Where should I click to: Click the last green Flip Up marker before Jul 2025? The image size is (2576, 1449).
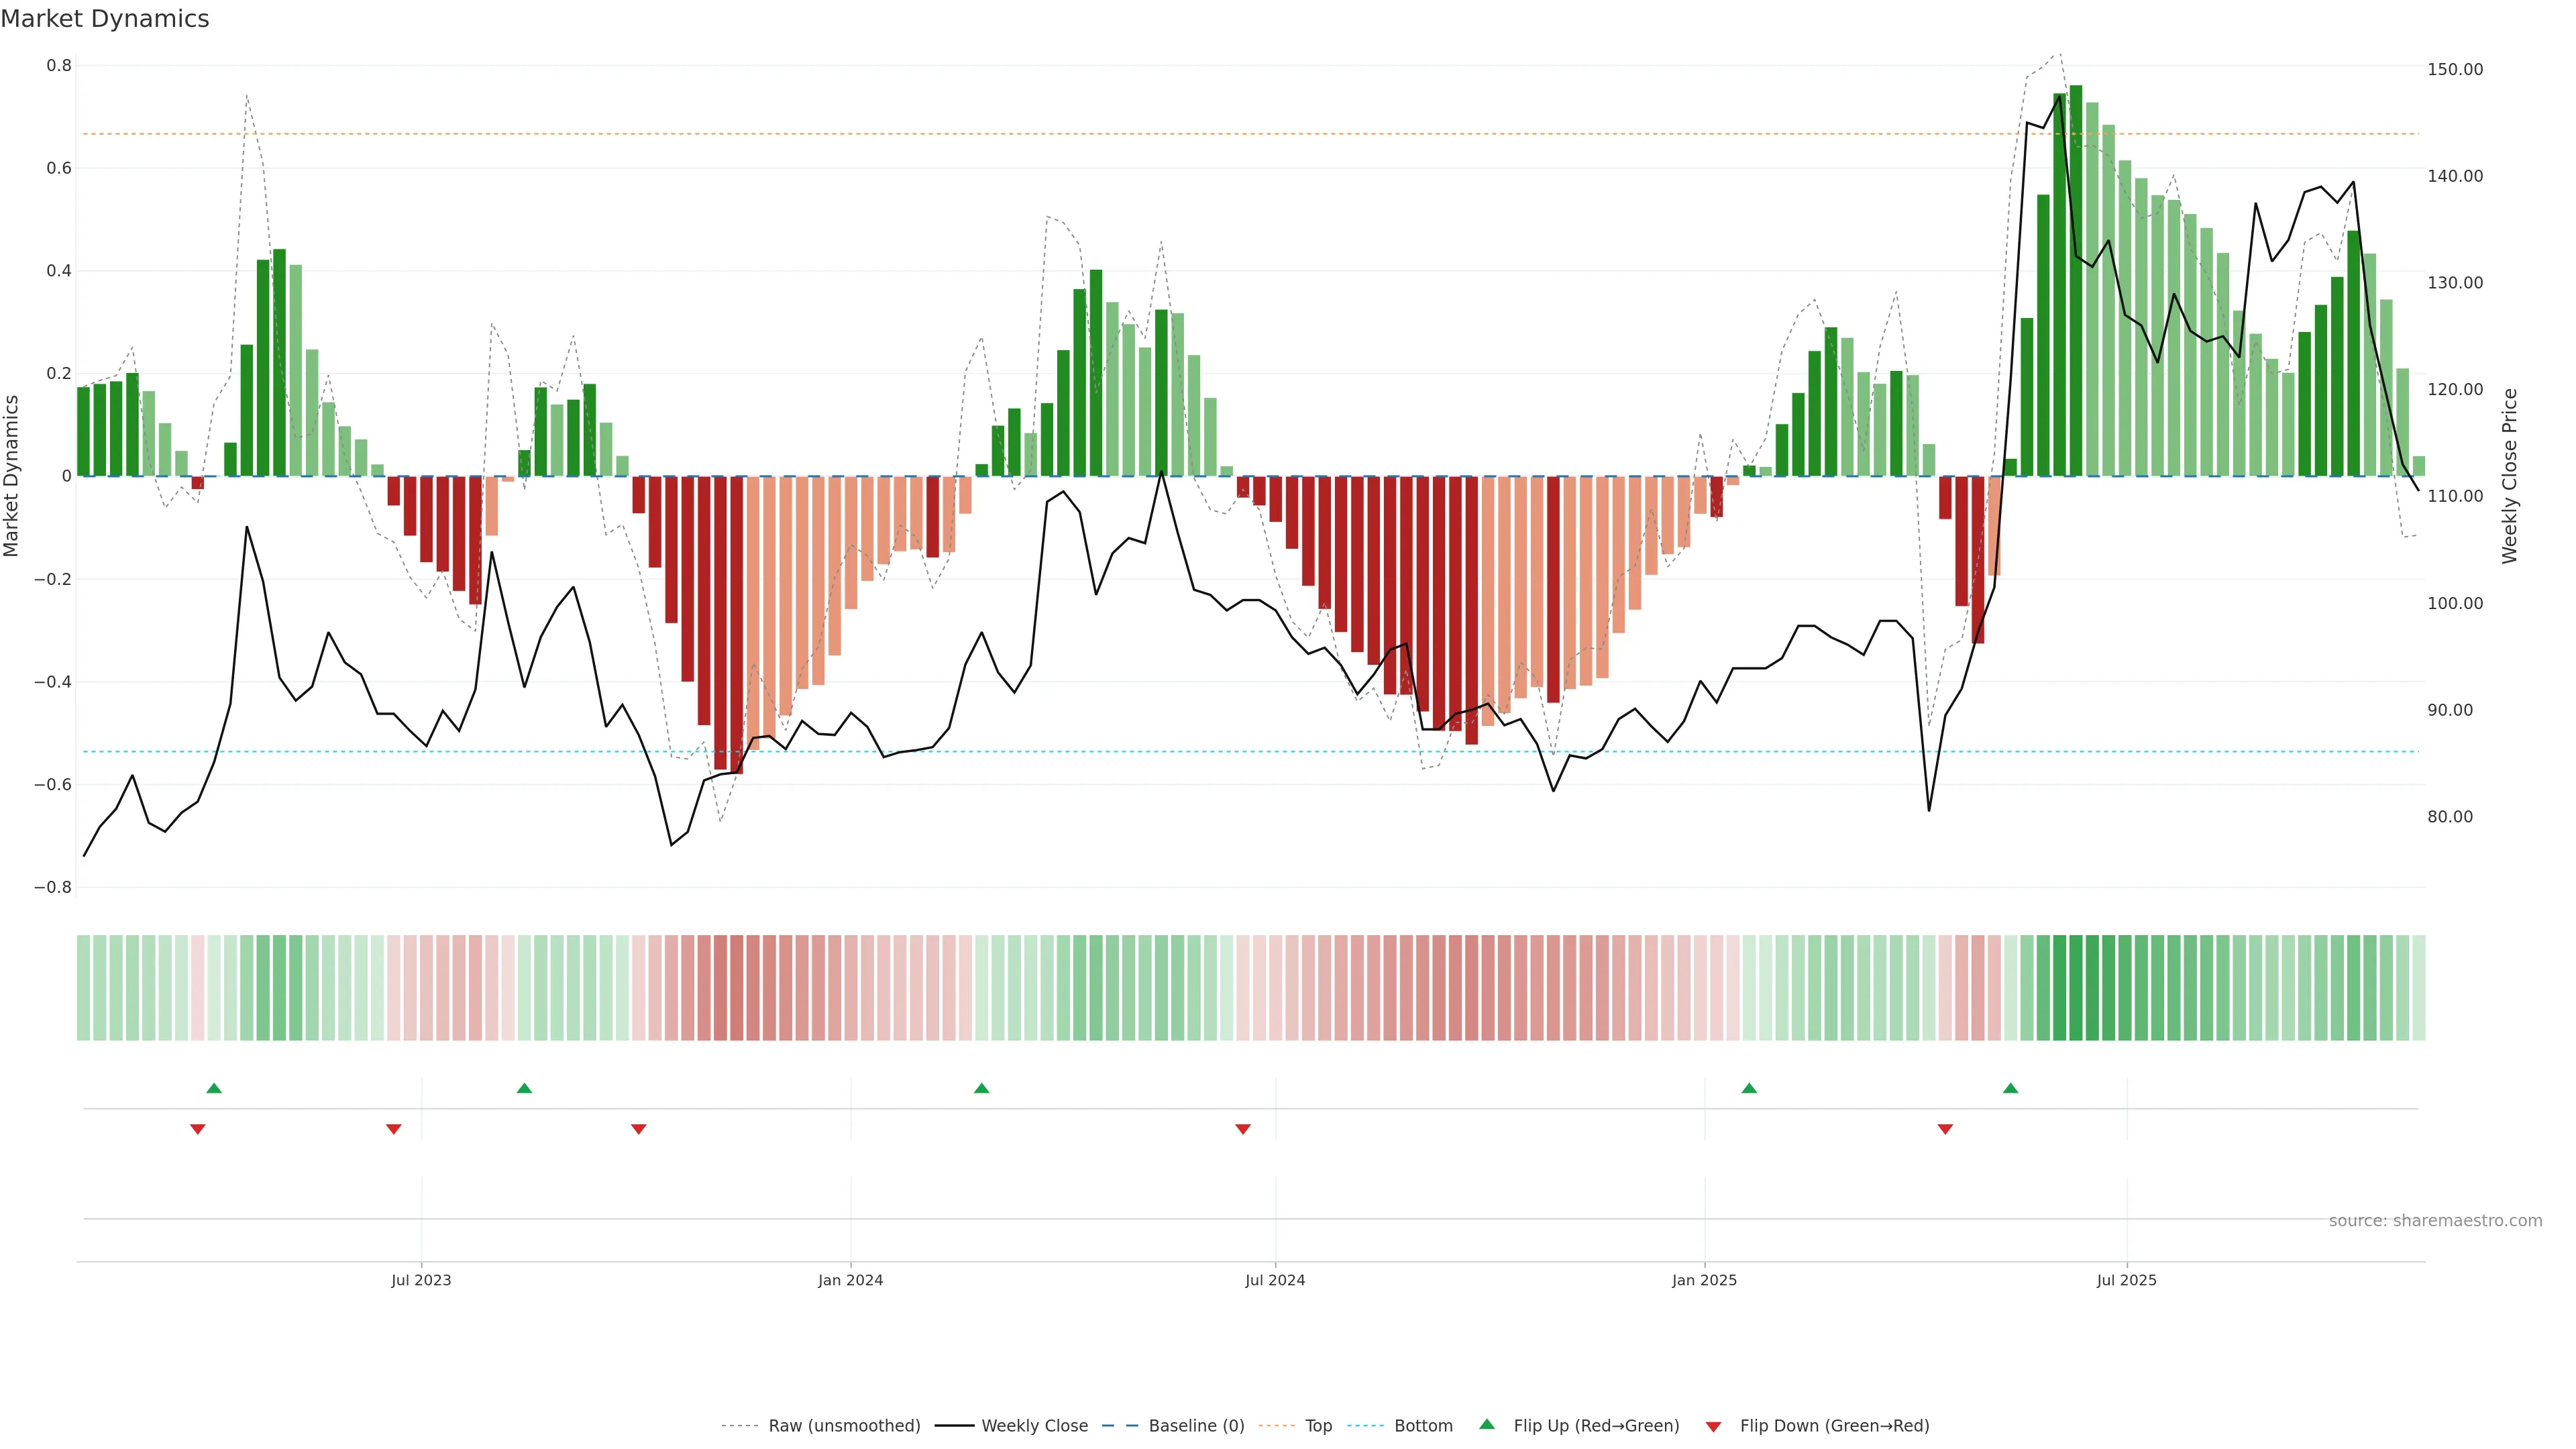click(x=2010, y=1088)
